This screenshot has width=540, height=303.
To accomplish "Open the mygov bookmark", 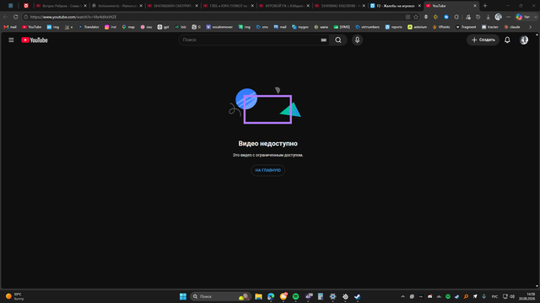I will 300,27.
